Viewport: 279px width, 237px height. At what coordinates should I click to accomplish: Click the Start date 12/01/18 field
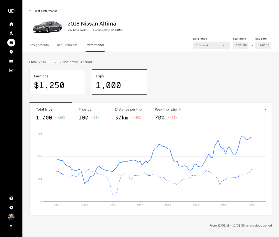[241, 45]
